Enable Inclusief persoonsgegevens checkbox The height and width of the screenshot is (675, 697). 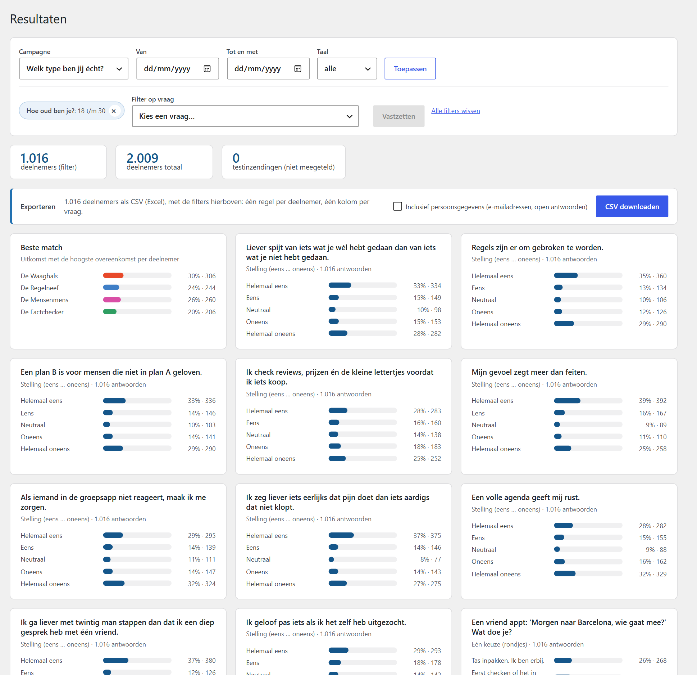[x=397, y=206]
